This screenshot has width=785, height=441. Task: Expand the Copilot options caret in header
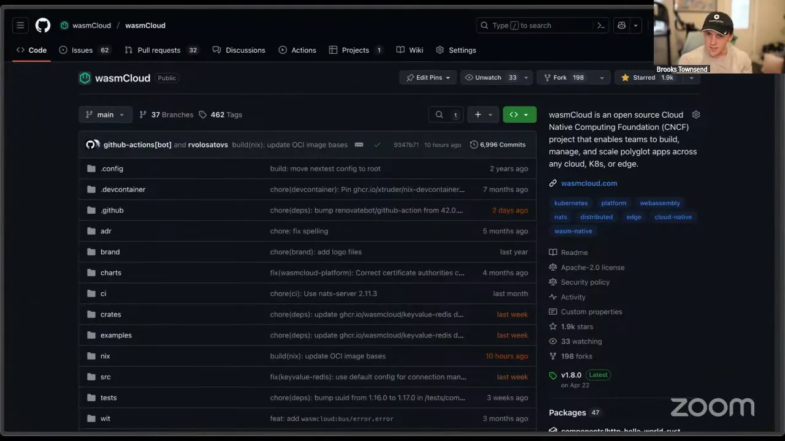[636, 26]
